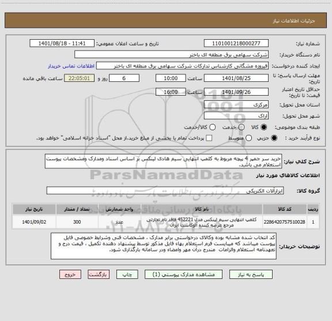Click the requester field فیروزه مشگانی
The image size is (332, 321).
(182, 66)
